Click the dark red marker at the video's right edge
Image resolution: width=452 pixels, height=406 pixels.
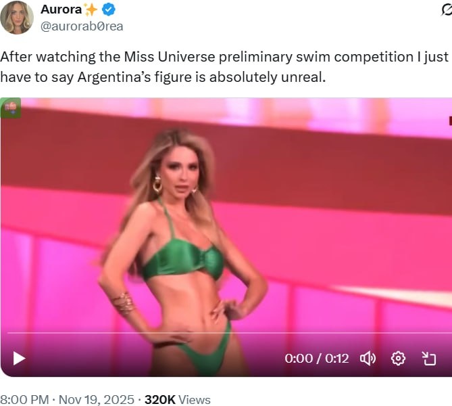[x=450, y=120]
